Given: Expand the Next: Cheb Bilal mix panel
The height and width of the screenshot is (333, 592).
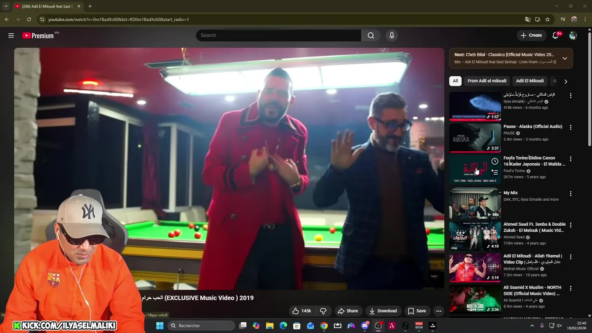Looking at the screenshot, I should 565,58.
